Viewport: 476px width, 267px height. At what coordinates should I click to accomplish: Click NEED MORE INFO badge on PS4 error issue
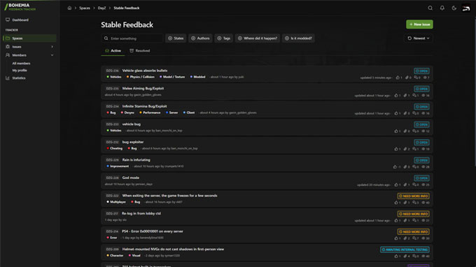[414, 232]
